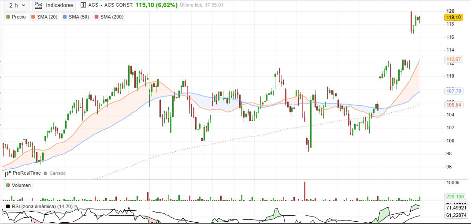
Task: Click the info icon next to ACS
Action: (x=83, y=5)
